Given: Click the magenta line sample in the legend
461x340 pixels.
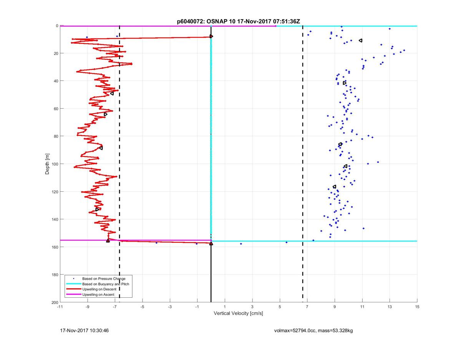Looking at the screenshot, I should pos(73,295).
